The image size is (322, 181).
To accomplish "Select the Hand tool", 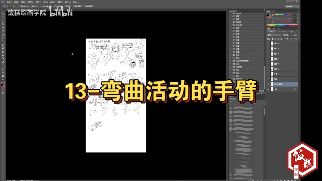I will click(x=3, y=76).
